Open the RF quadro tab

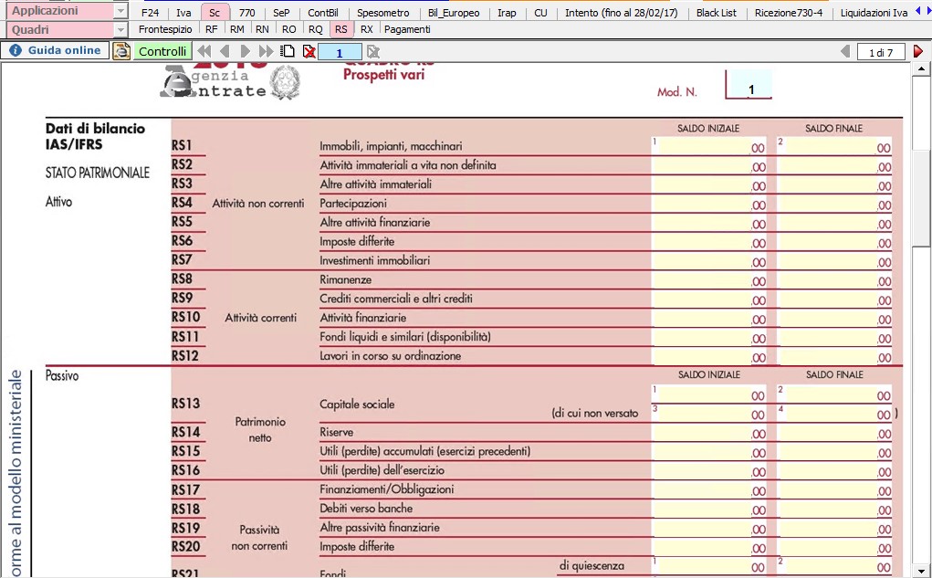click(211, 29)
